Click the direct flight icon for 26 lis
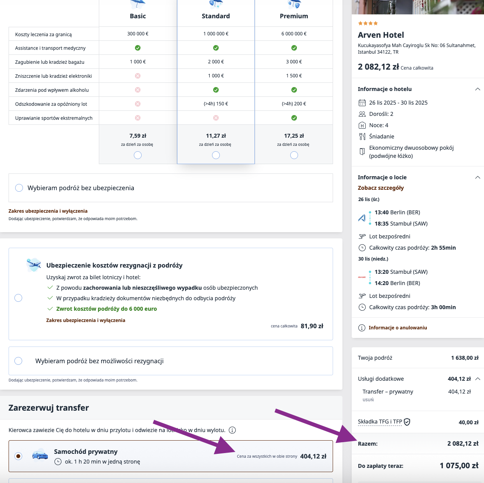484x483 pixels. 362,236
